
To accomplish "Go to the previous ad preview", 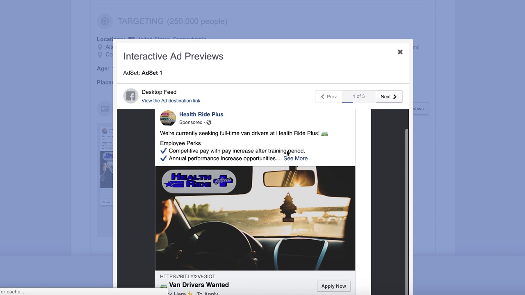I will (329, 97).
